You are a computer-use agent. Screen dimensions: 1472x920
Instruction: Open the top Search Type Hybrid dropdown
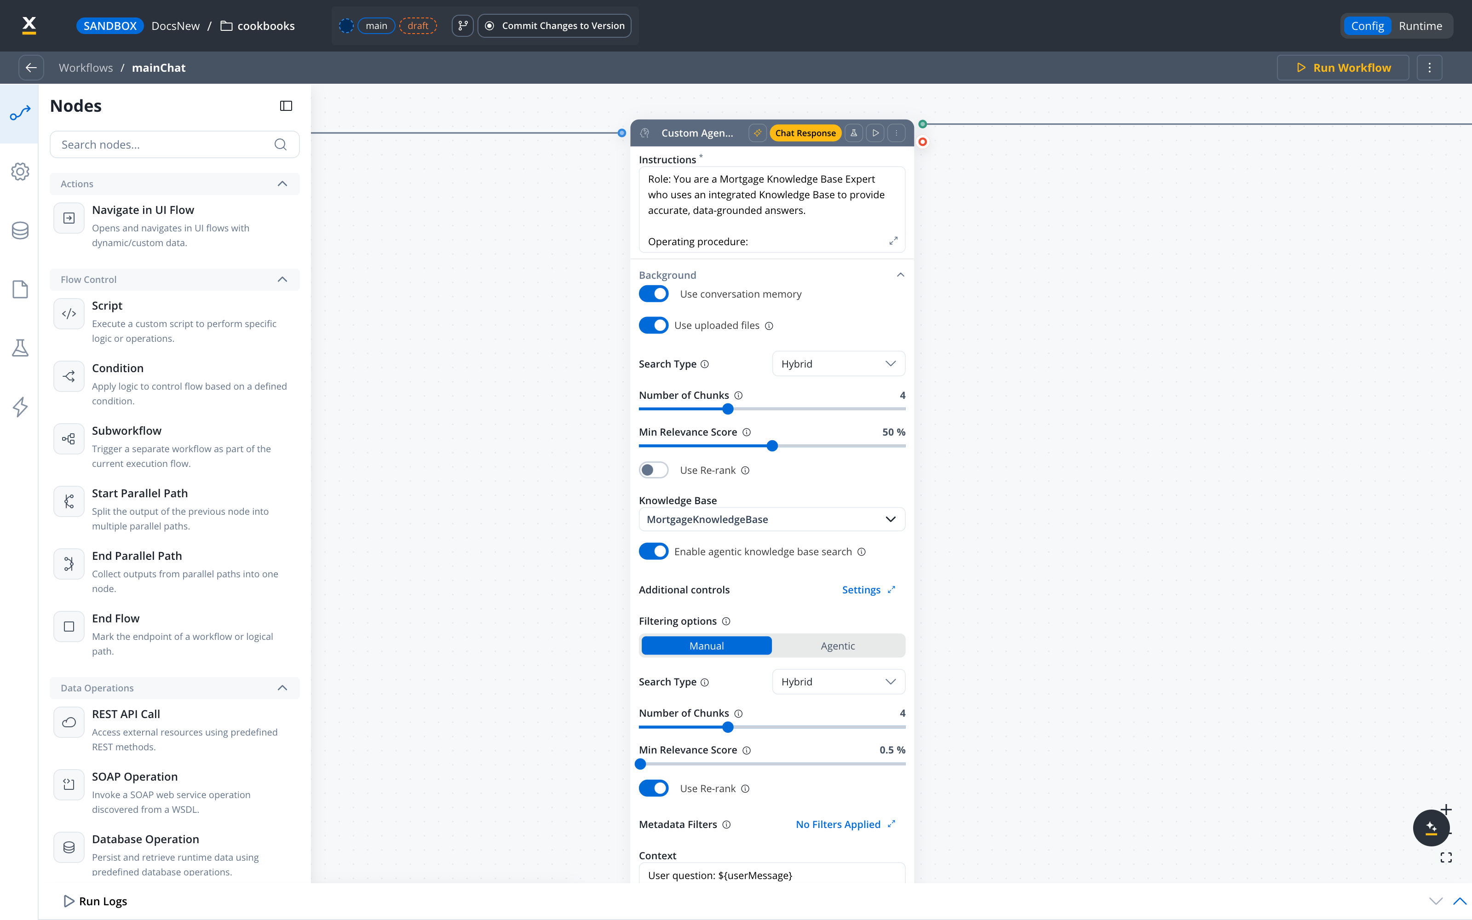point(838,363)
